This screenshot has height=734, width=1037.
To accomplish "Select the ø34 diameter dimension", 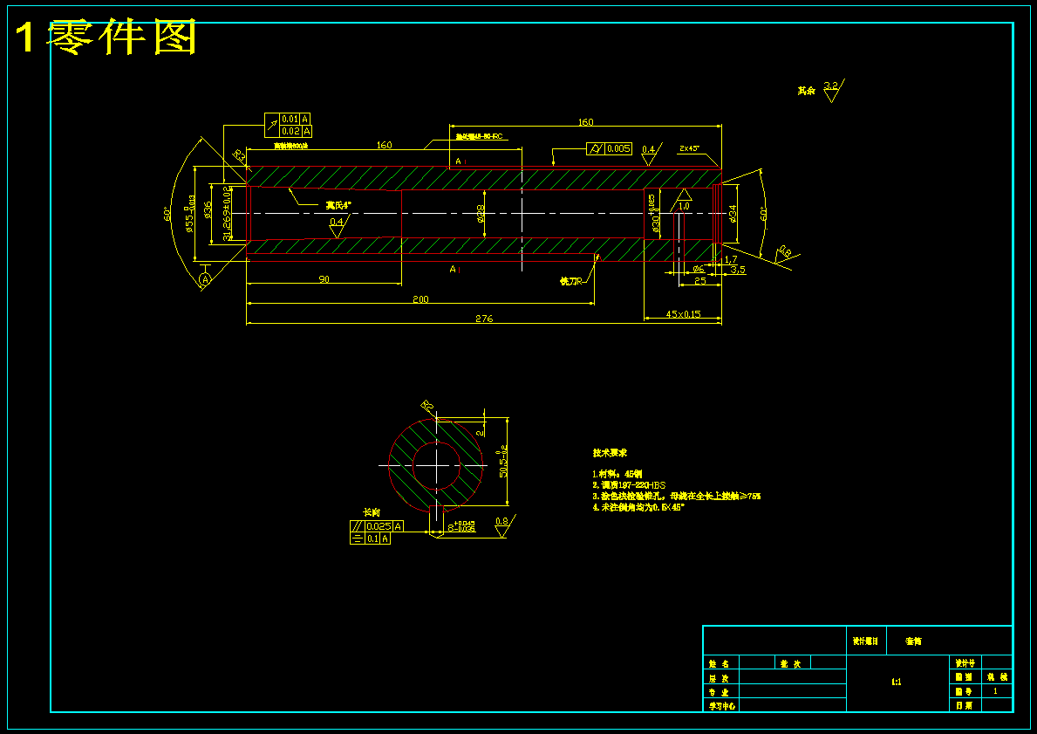I will (x=733, y=213).
